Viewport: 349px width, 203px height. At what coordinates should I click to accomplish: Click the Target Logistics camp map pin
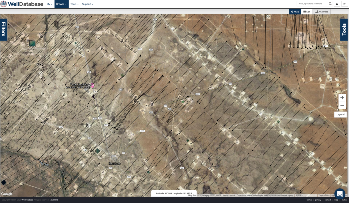coord(92,85)
